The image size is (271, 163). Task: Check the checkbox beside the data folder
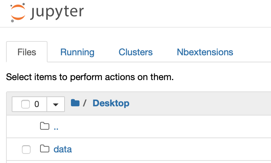click(26, 150)
